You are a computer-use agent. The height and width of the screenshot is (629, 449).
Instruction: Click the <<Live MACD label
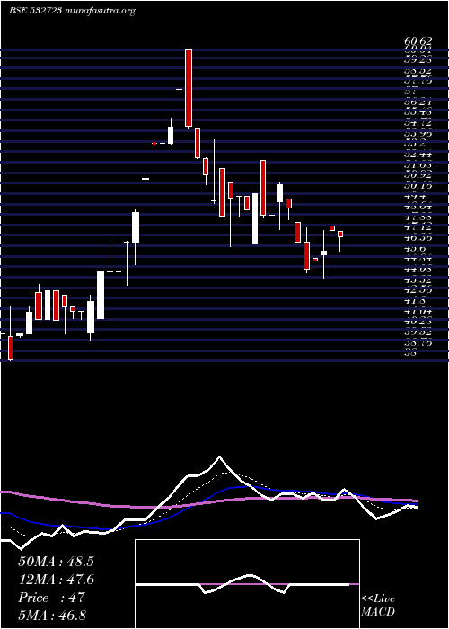[x=378, y=606]
